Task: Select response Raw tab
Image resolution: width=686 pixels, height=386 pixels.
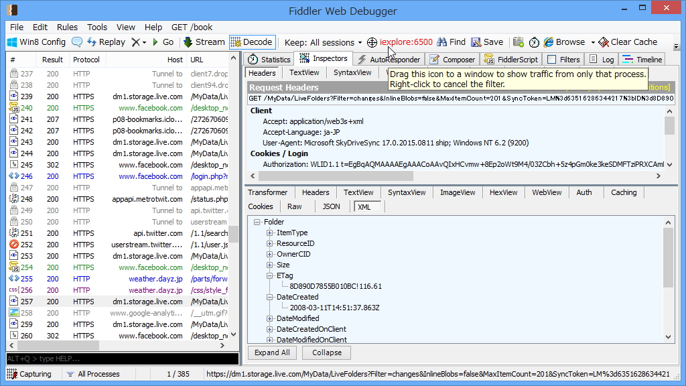Action: (x=295, y=206)
